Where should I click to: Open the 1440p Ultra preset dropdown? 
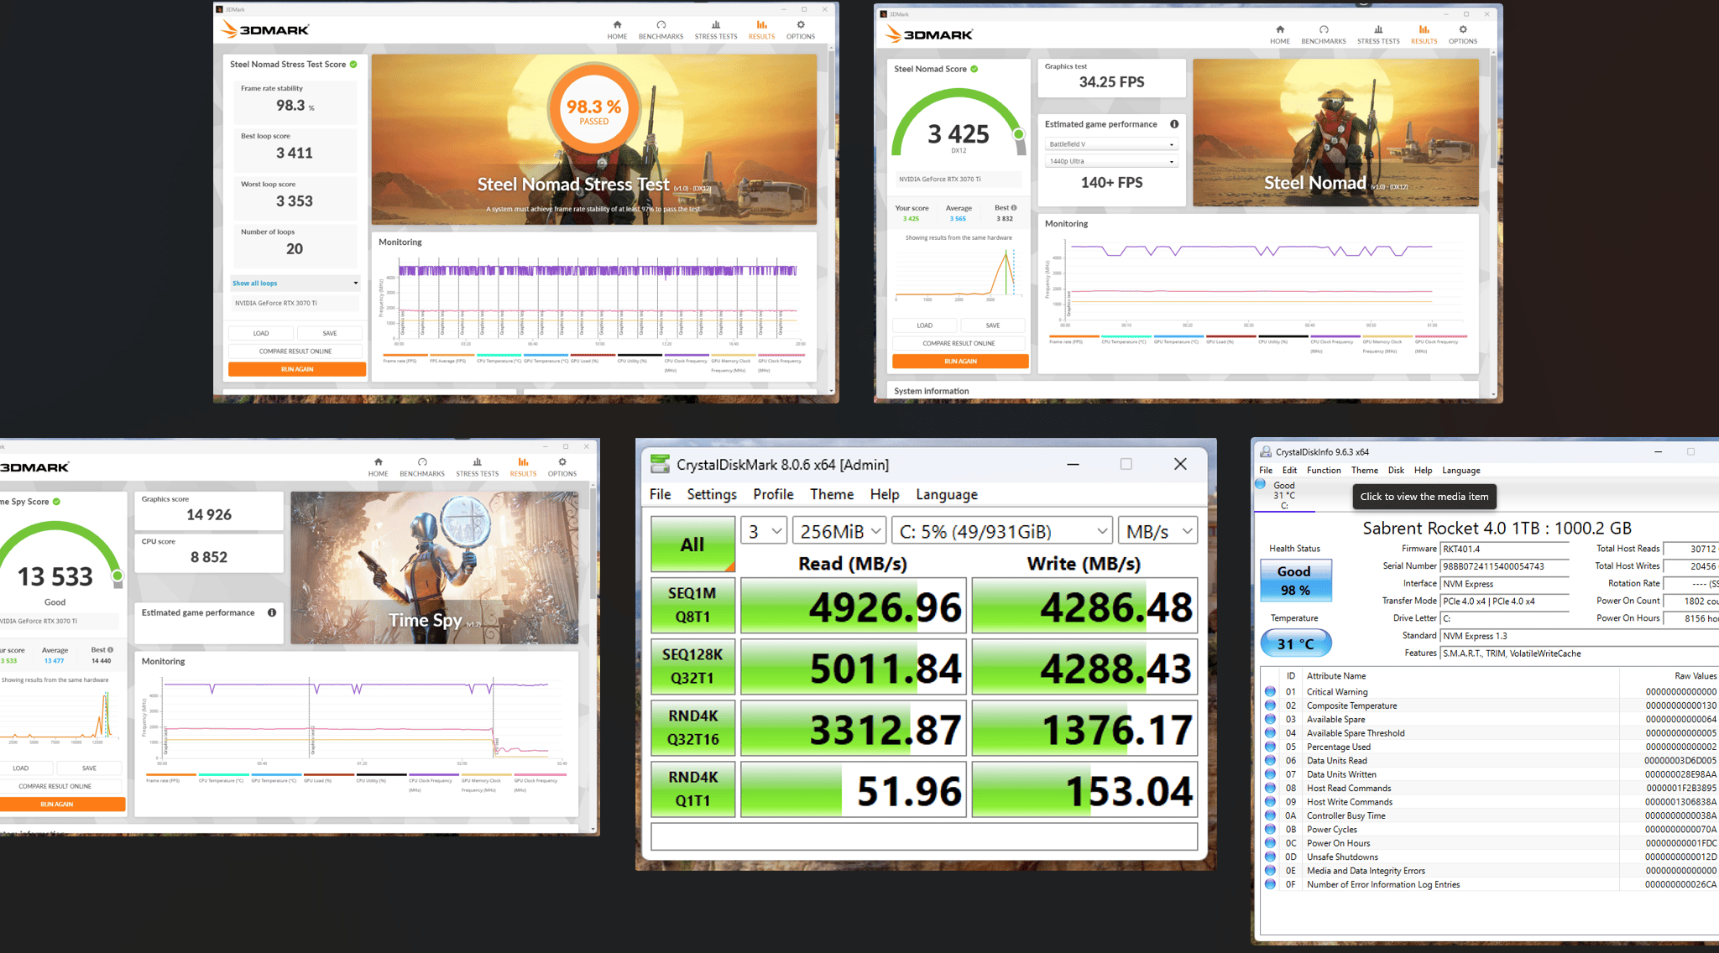tap(1111, 161)
